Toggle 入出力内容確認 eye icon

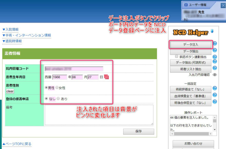tap(215, 75)
